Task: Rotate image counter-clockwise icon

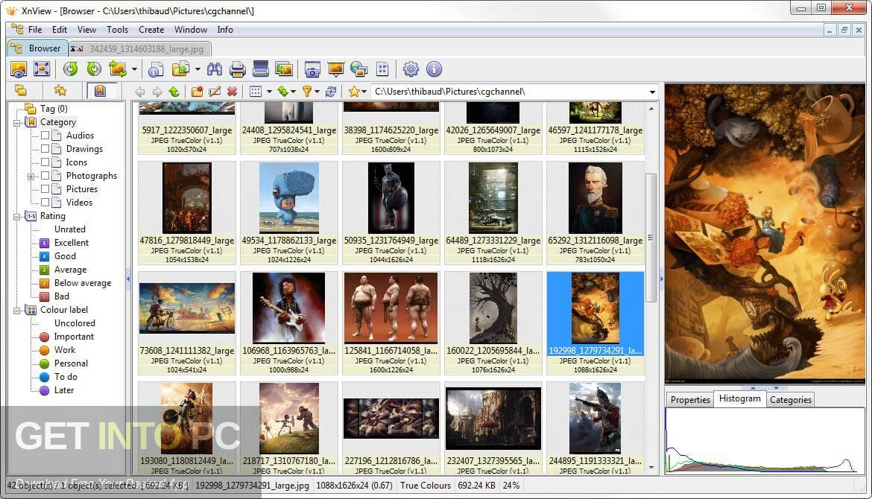Action: click(70, 69)
